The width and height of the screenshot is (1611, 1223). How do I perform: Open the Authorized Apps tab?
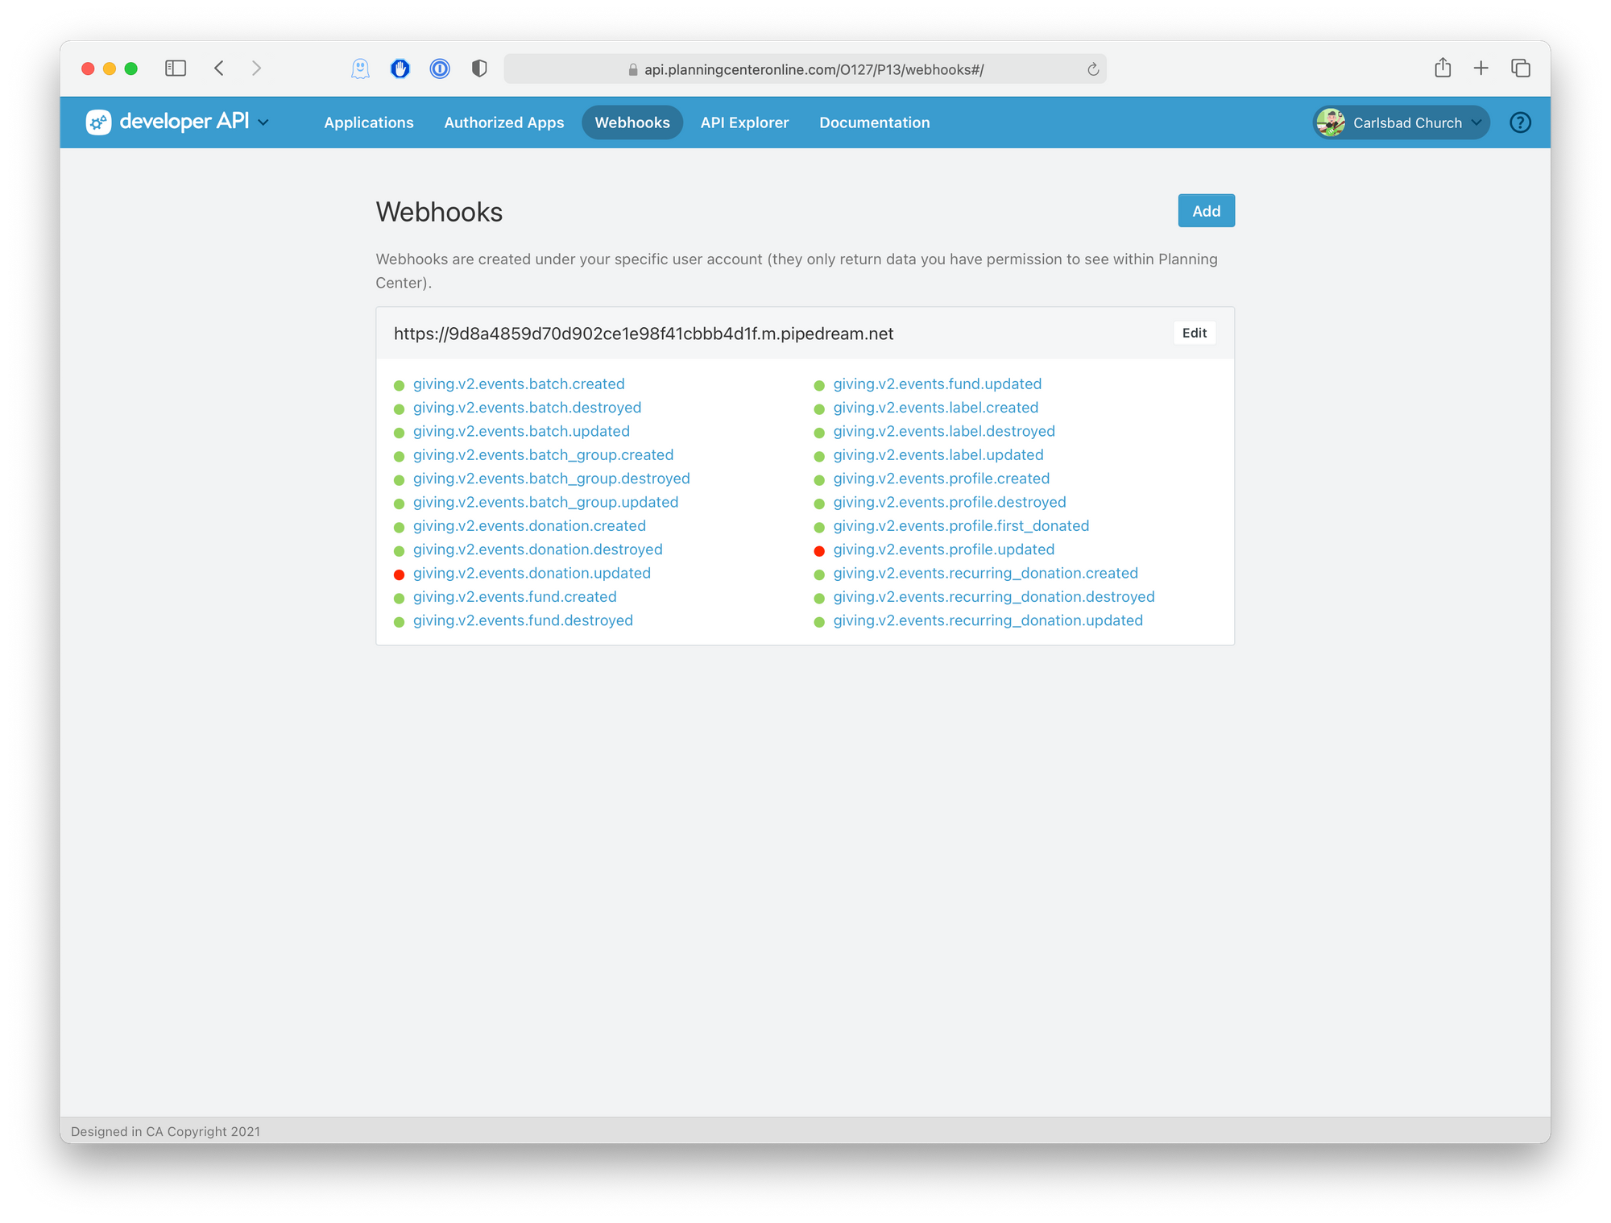tap(503, 122)
